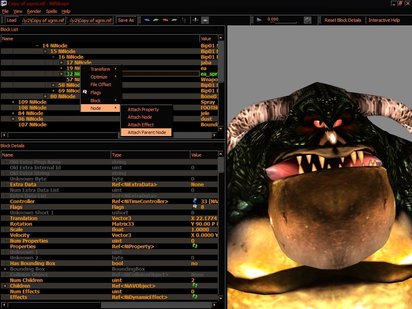Open the Optimize submenu
The width and height of the screenshot is (412, 309).
pyautogui.click(x=100, y=77)
